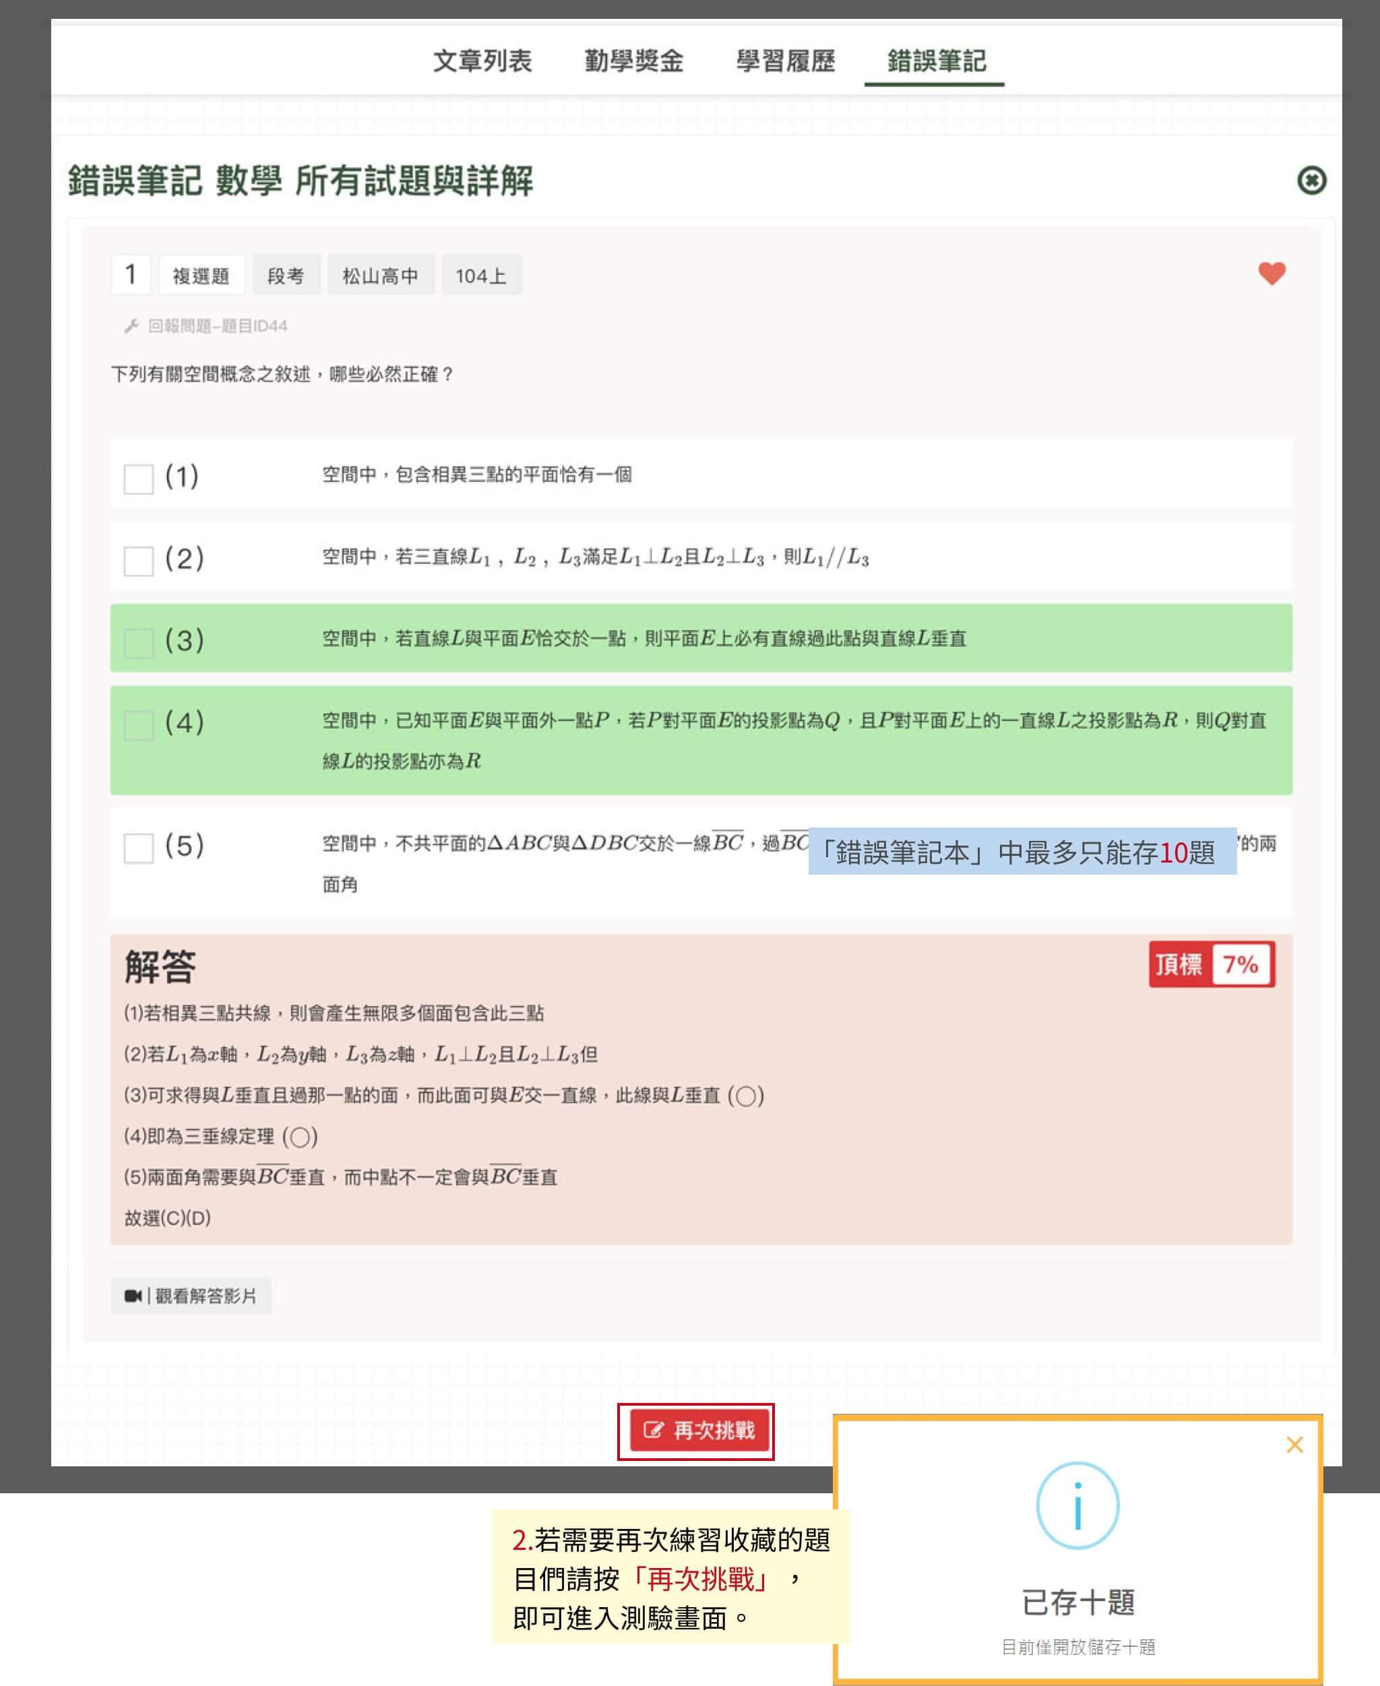
Task: Dismiss the 已存十題 popup with orange X
Action: pos(1294,1444)
